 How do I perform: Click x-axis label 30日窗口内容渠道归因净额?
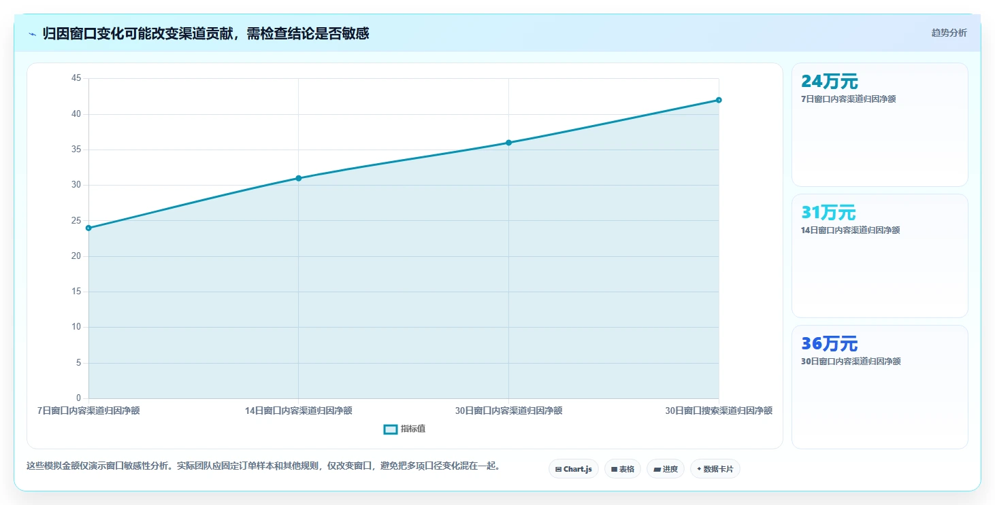(x=508, y=411)
